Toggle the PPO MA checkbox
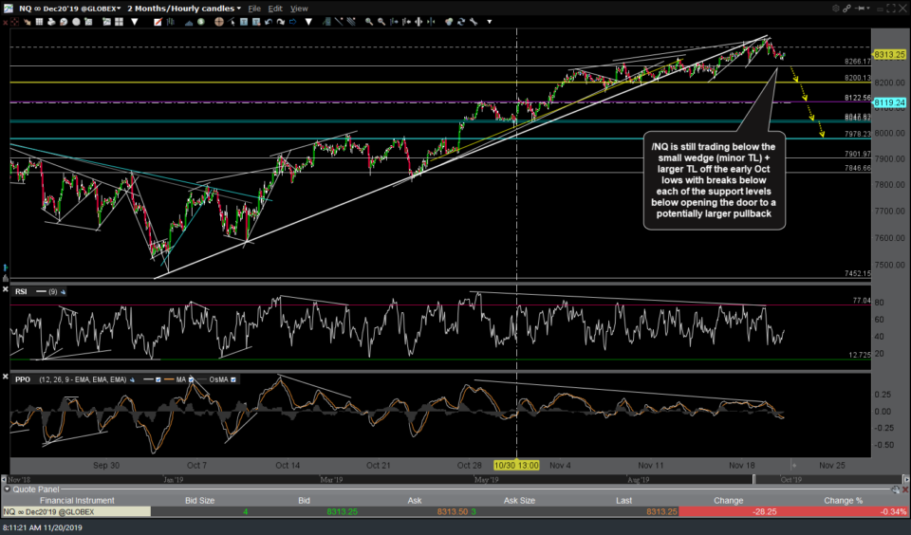The width and height of the screenshot is (911, 535). tap(191, 379)
